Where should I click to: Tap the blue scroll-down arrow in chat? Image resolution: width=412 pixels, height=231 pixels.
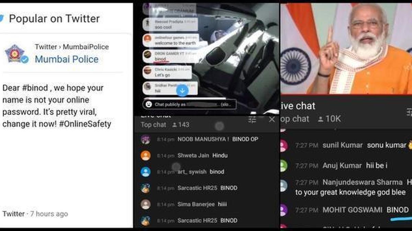[182, 90]
